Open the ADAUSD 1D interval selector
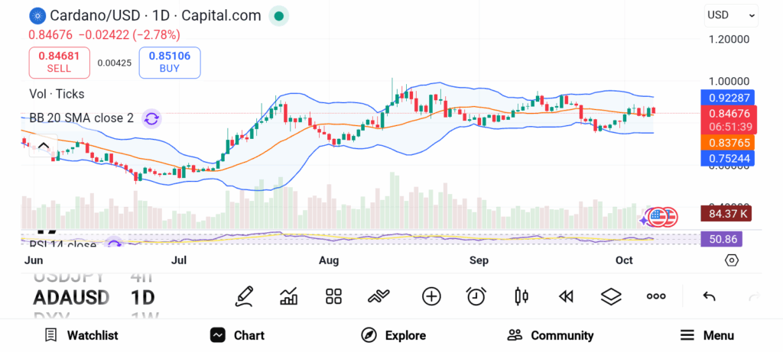Image resolution: width=783 pixels, height=352 pixels. 143,297
